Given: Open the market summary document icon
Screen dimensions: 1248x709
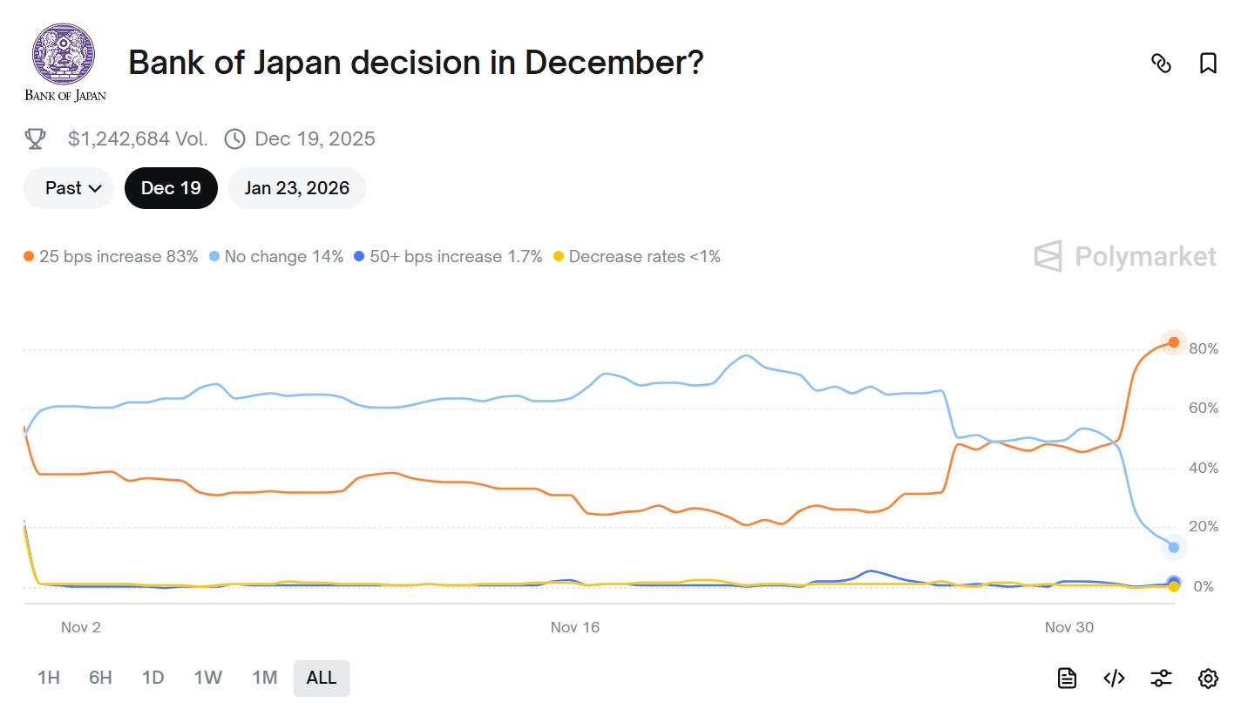Looking at the screenshot, I should tap(1067, 678).
